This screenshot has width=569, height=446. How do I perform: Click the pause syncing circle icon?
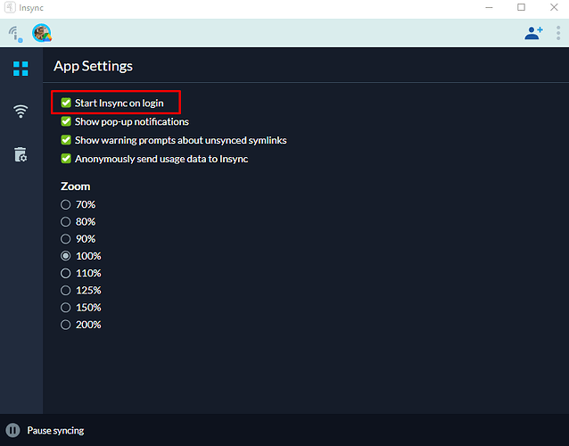point(12,431)
